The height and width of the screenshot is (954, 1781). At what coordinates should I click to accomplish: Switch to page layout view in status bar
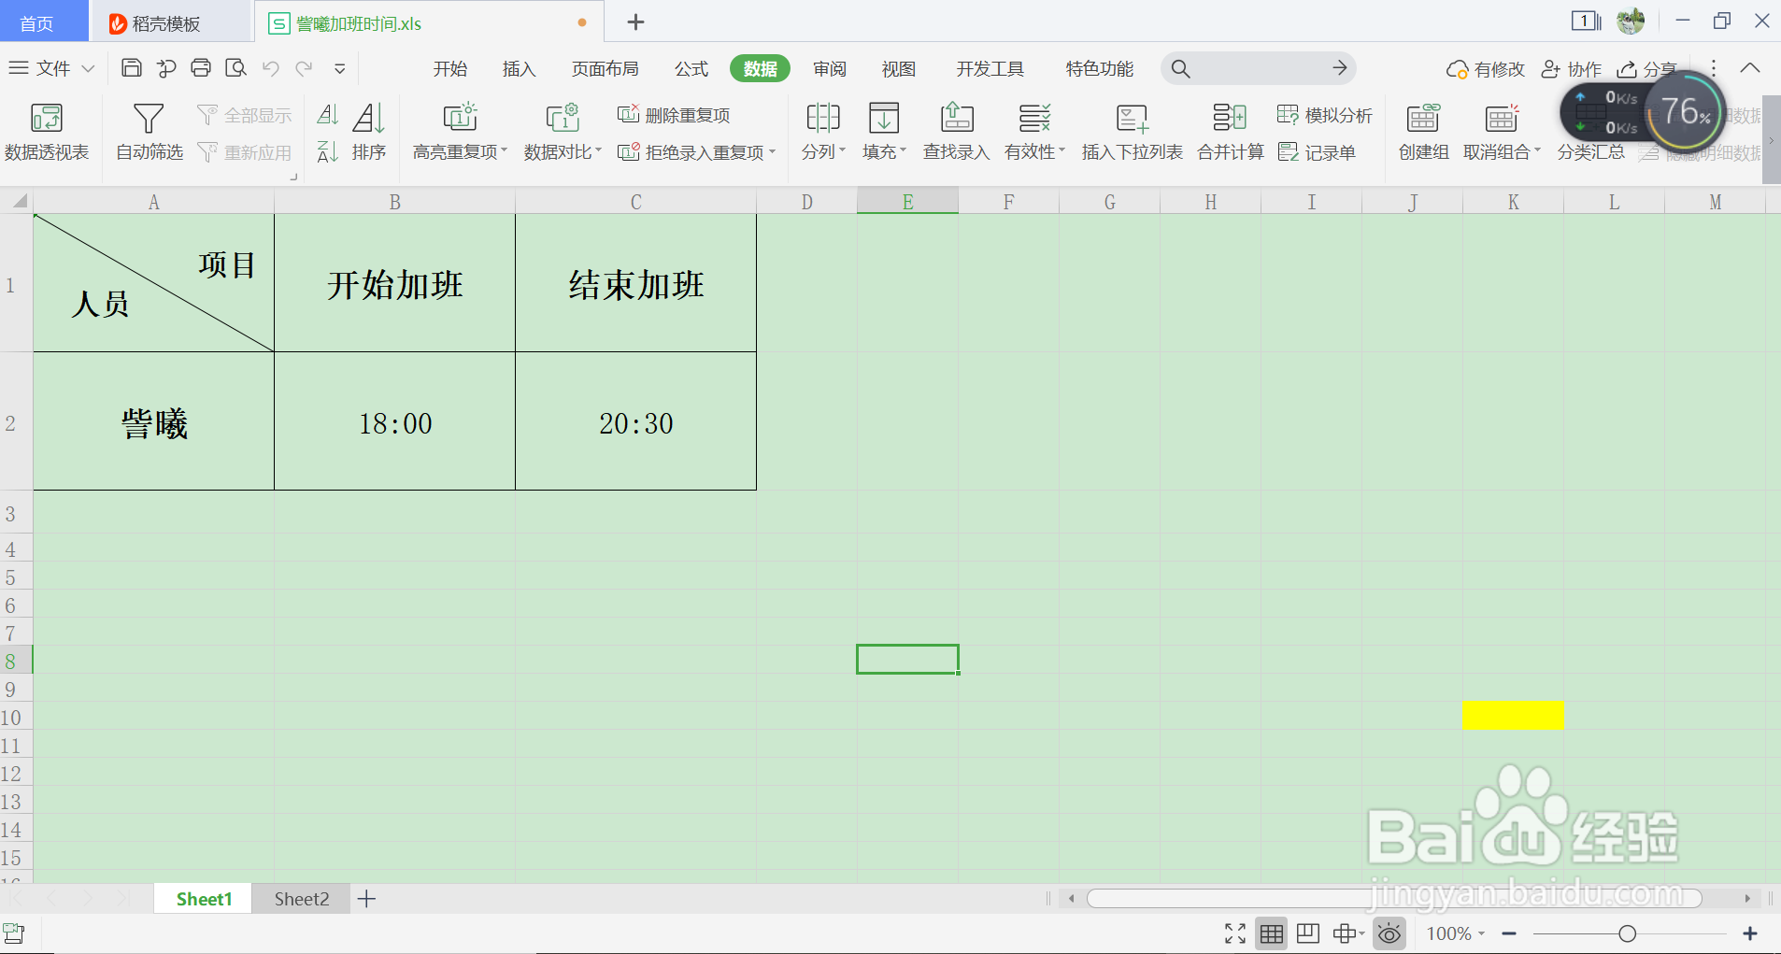[1308, 933]
